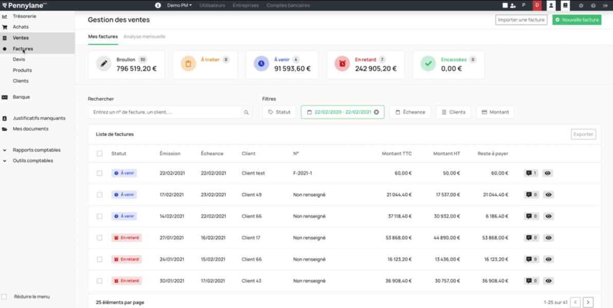This screenshot has width=613, height=308.
Task: Open the Demo PM dropdown
Action: 179,6
